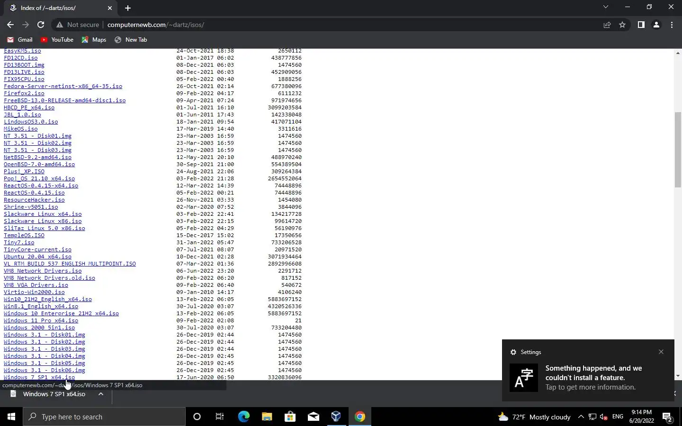This screenshot has height=426, width=682.
Task: Open the tab search dropdown
Action: pyautogui.click(x=605, y=7)
